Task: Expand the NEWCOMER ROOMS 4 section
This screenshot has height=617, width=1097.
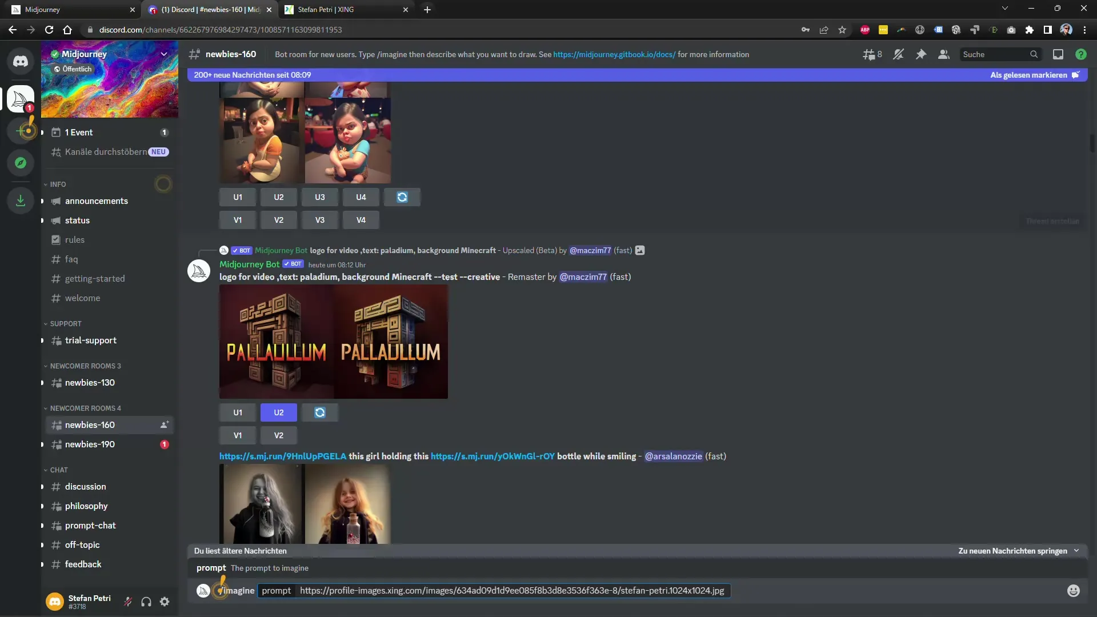Action: (85, 407)
